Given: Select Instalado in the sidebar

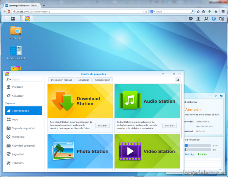Looking at the screenshot, I should pyautogui.click(x=24, y=87).
